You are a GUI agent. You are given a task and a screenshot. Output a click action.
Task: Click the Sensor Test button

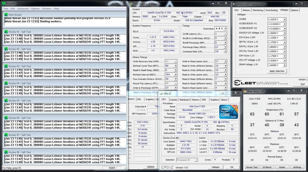click(251, 167)
